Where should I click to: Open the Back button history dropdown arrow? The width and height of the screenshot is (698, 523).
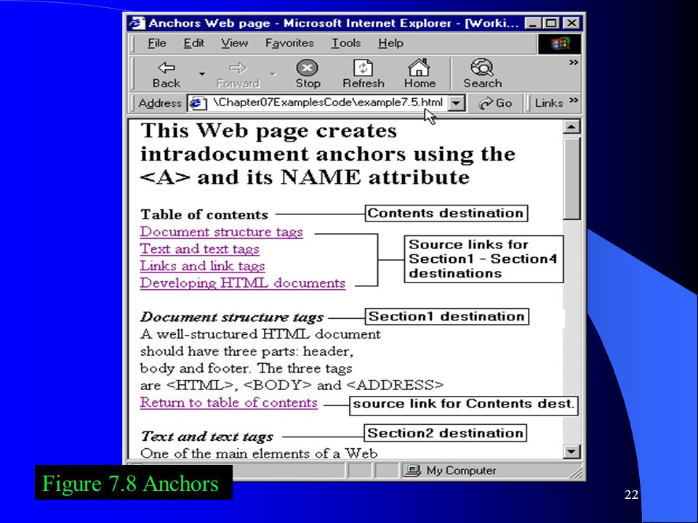[202, 74]
